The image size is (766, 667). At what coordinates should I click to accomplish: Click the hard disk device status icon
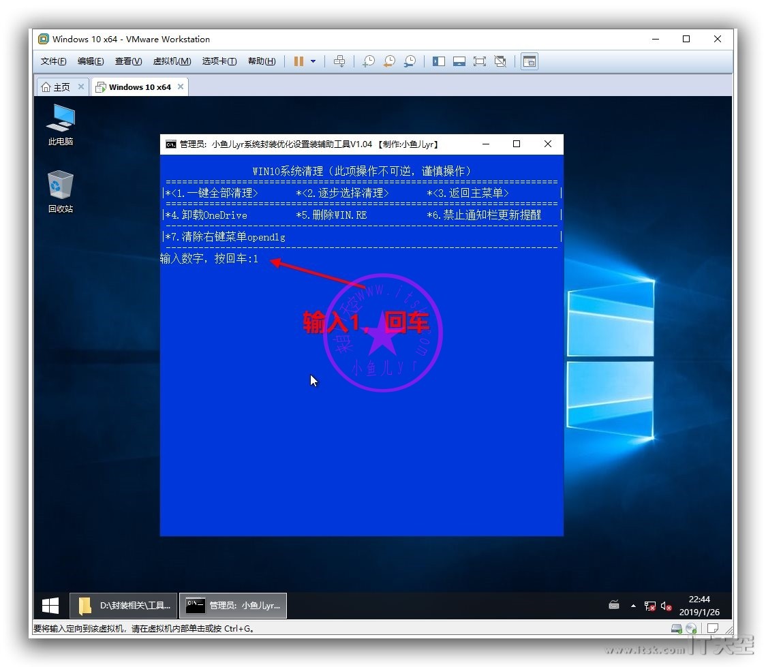pyautogui.click(x=677, y=629)
